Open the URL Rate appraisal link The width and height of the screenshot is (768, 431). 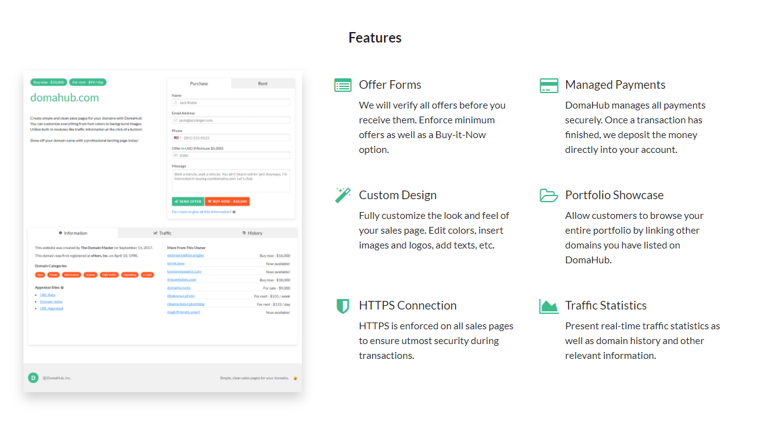point(48,295)
